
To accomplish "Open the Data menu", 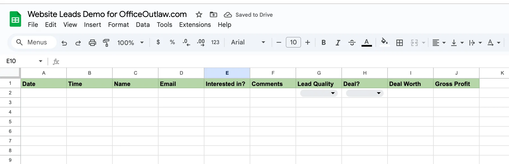I will (x=143, y=25).
